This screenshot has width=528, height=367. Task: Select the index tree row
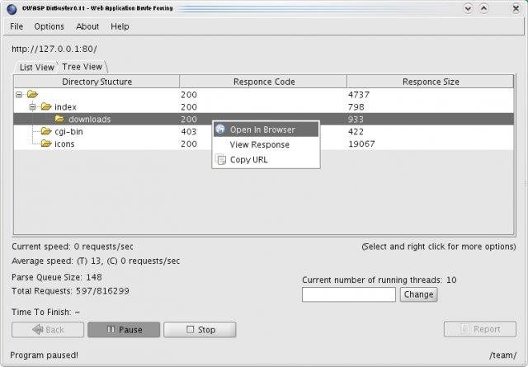(264, 107)
